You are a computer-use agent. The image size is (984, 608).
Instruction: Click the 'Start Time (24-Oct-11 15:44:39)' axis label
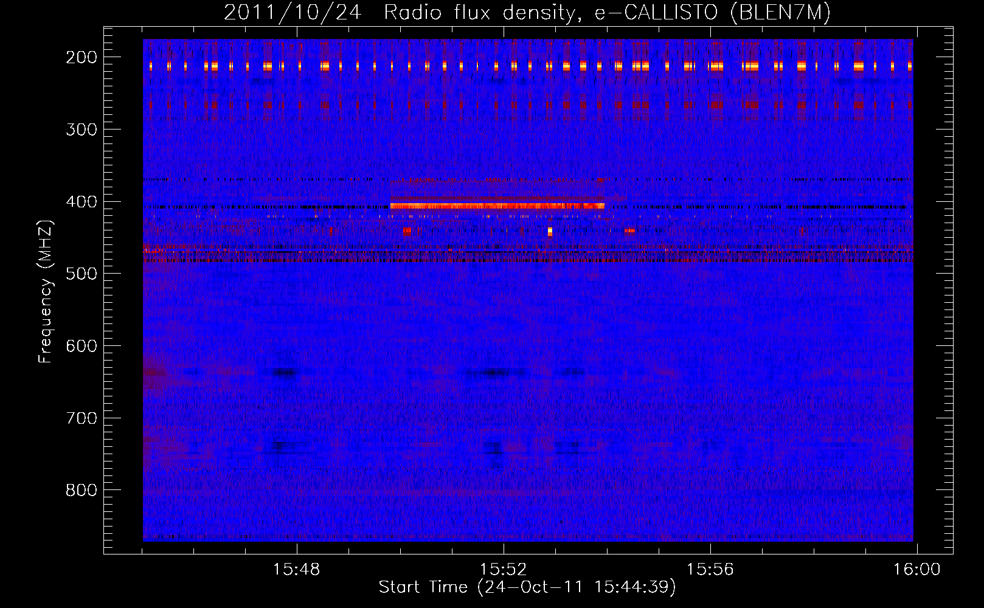(527, 587)
